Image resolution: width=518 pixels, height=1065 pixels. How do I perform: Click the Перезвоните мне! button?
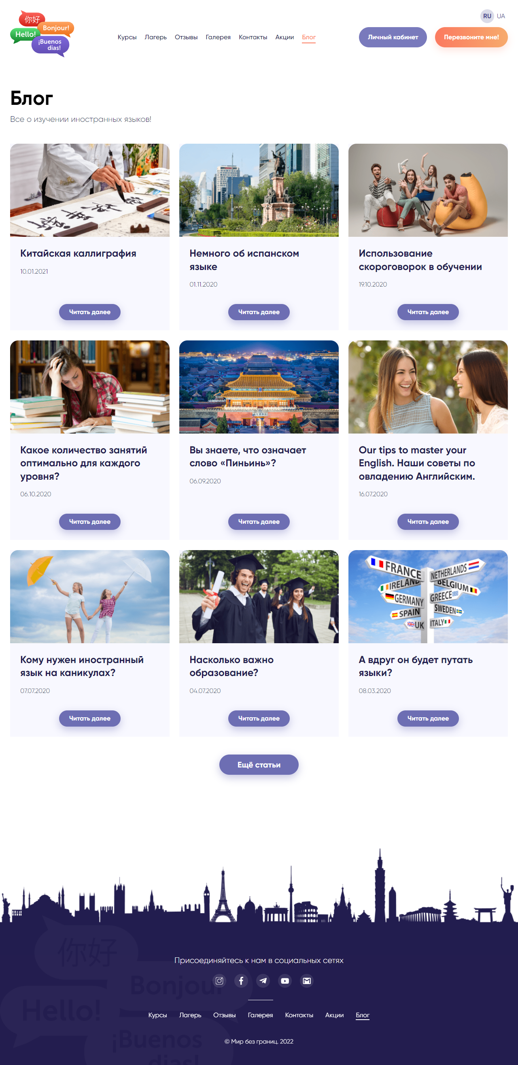(471, 37)
